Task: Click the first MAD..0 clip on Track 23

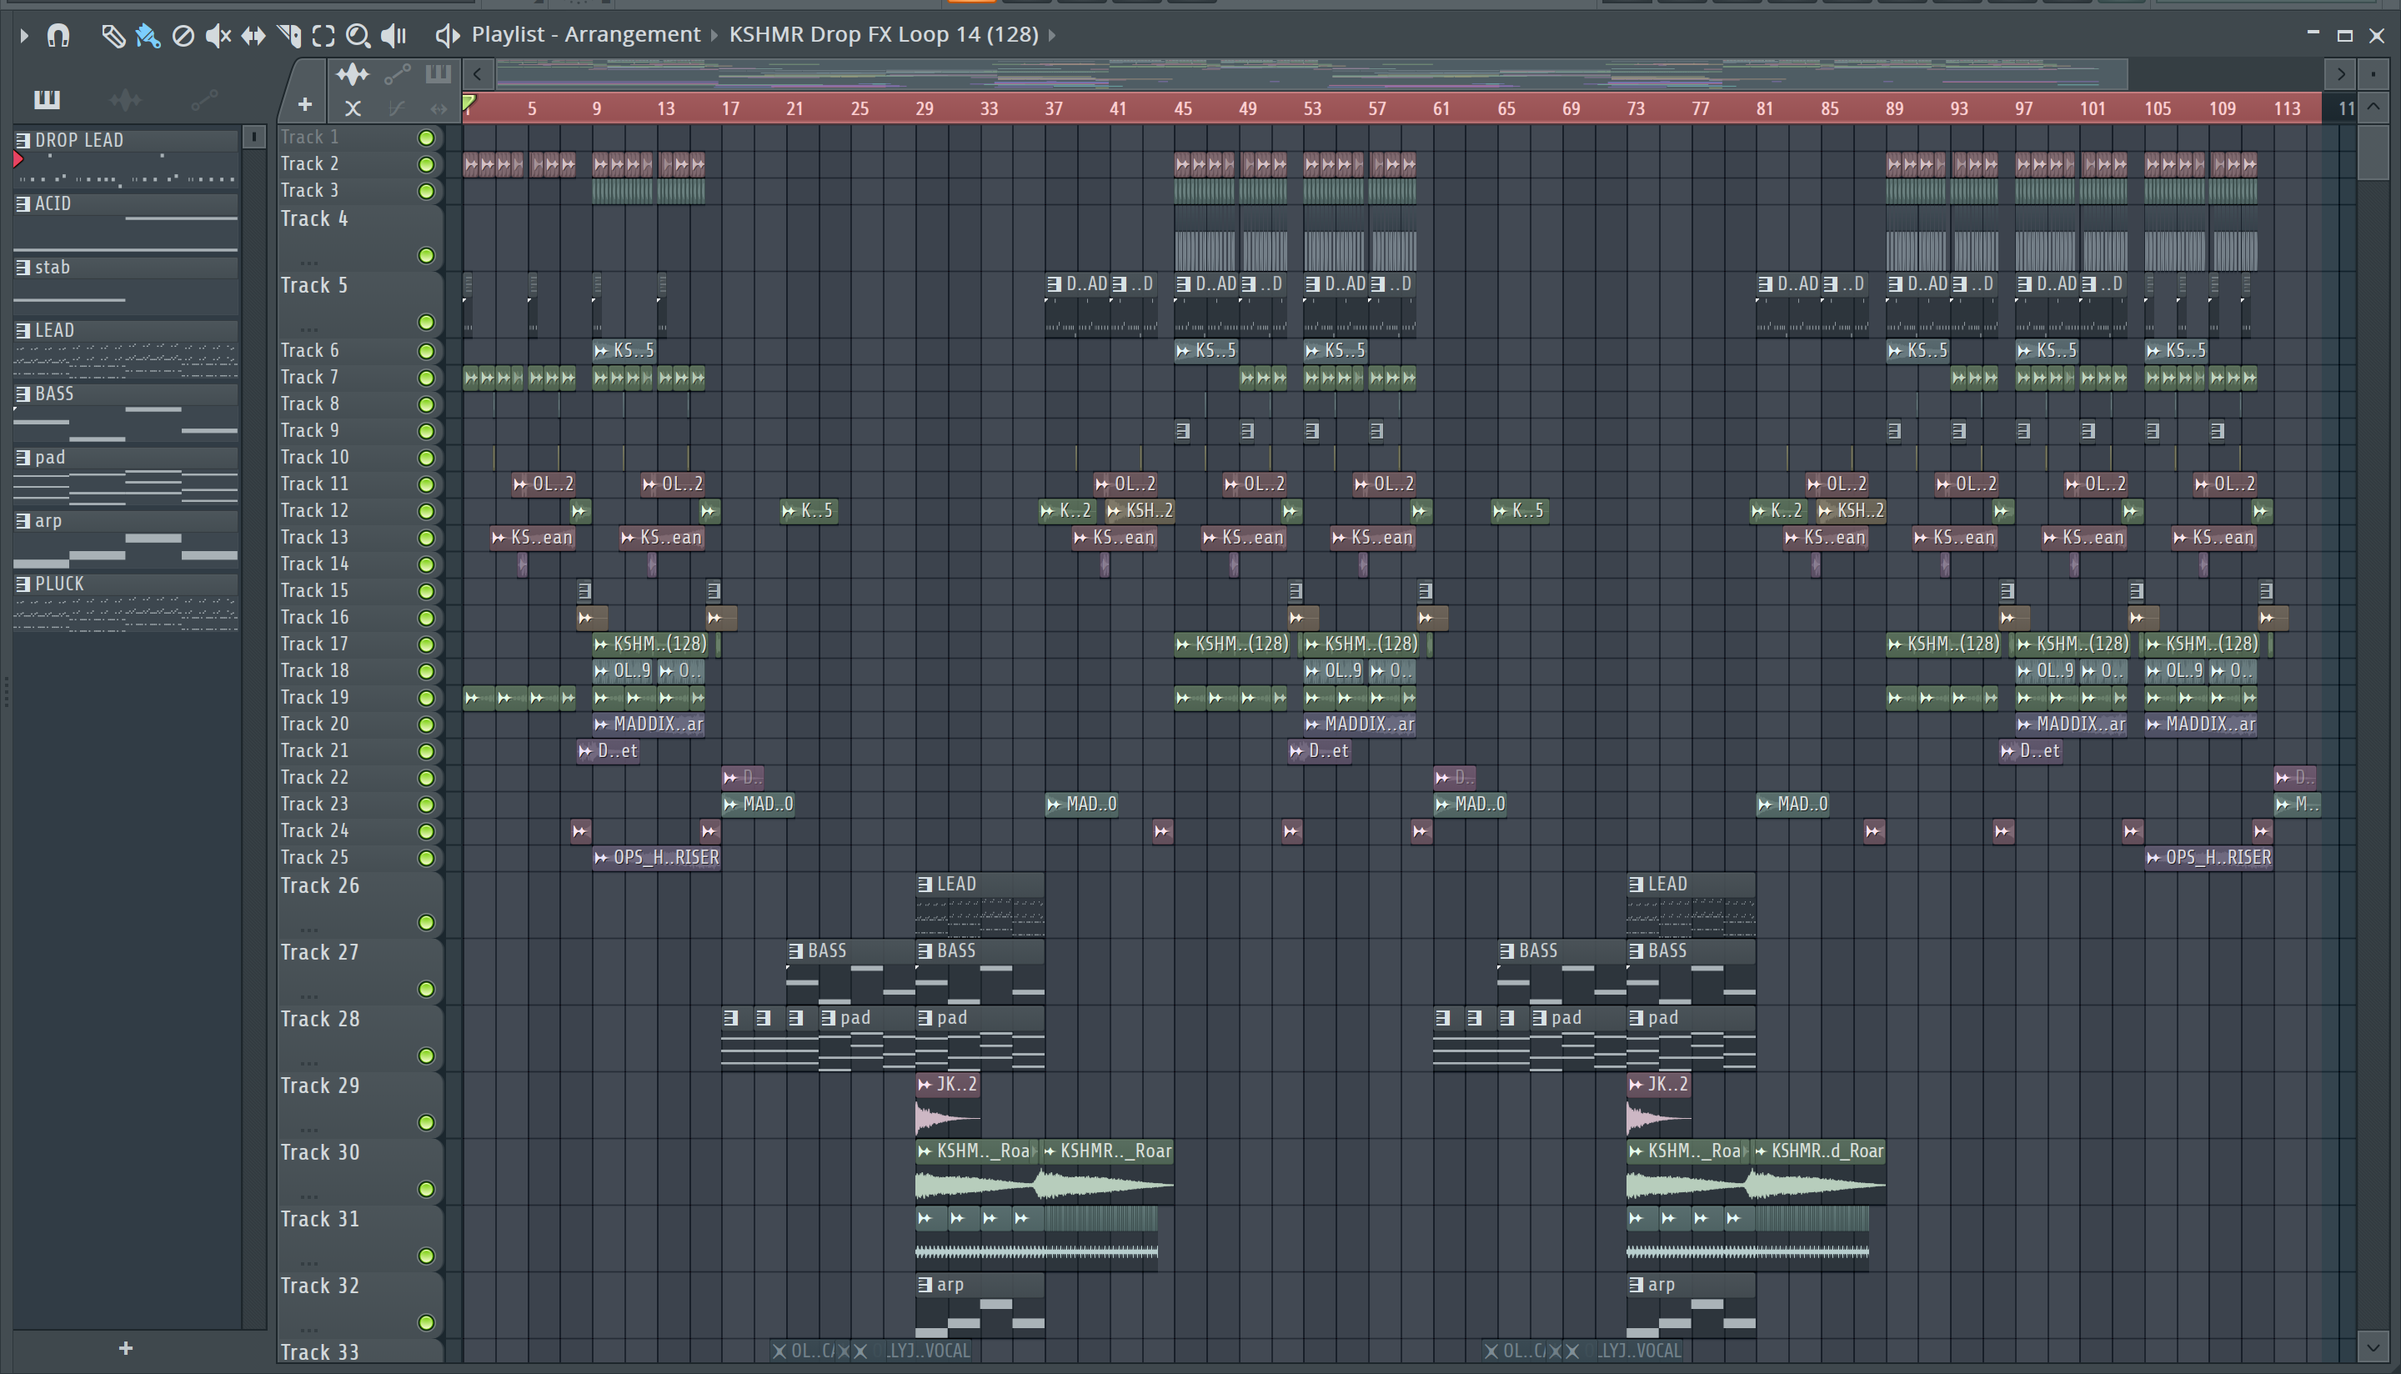Action: coord(758,805)
